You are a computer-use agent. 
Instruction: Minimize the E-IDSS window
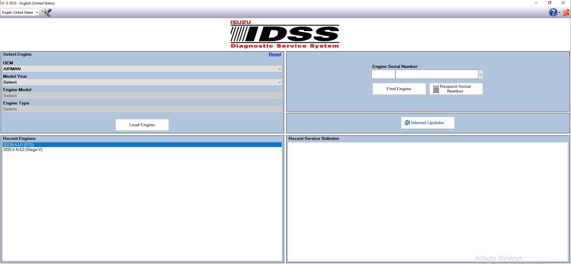(536, 3)
